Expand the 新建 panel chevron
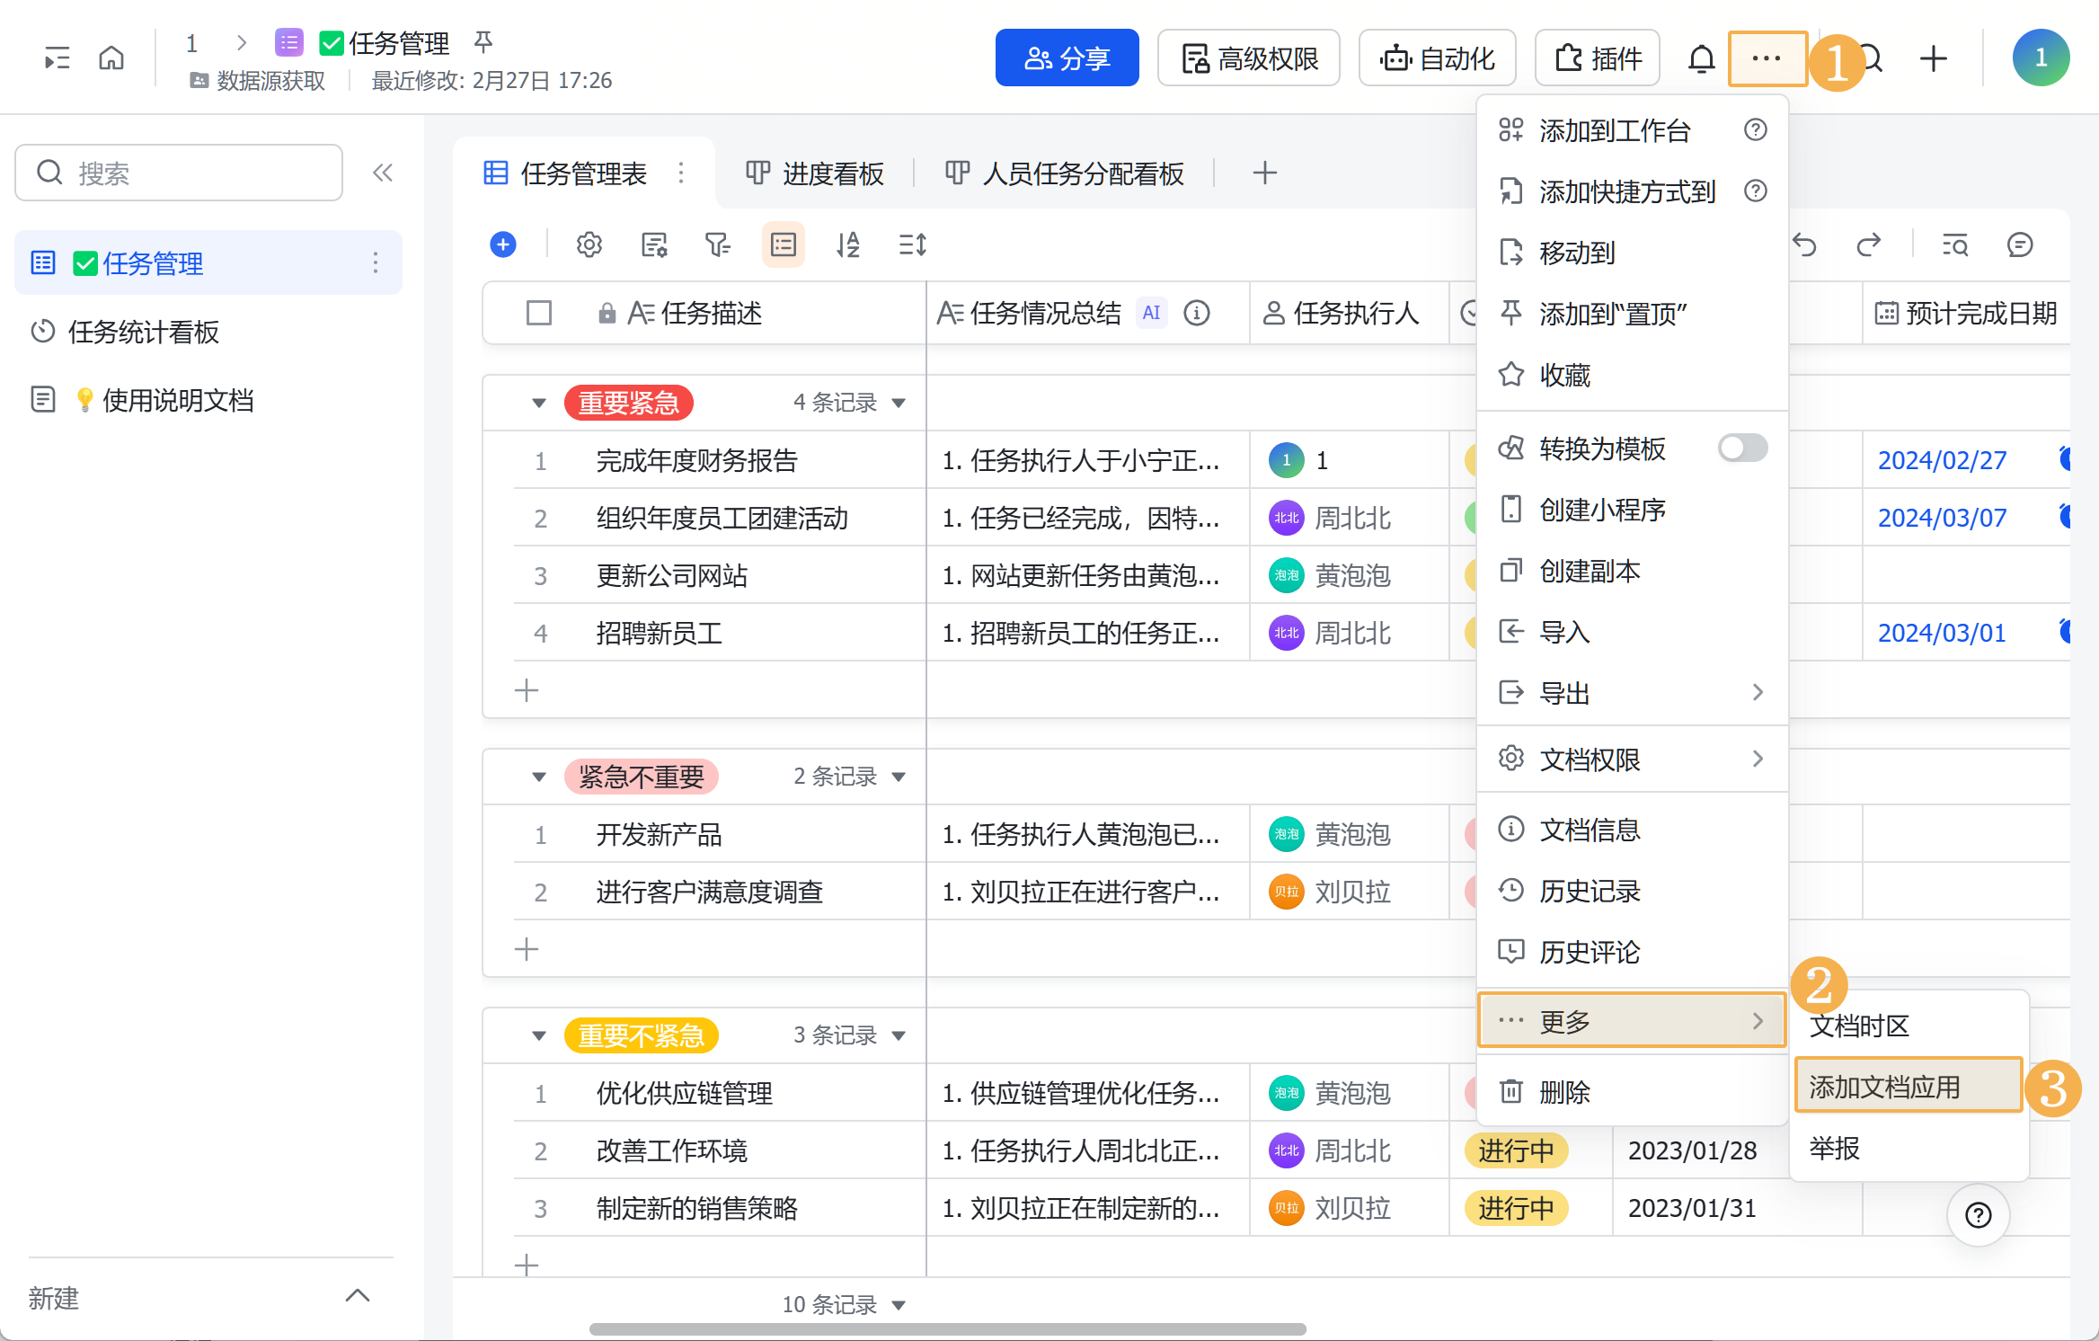The height and width of the screenshot is (1341, 2099). (x=358, y=1295)
